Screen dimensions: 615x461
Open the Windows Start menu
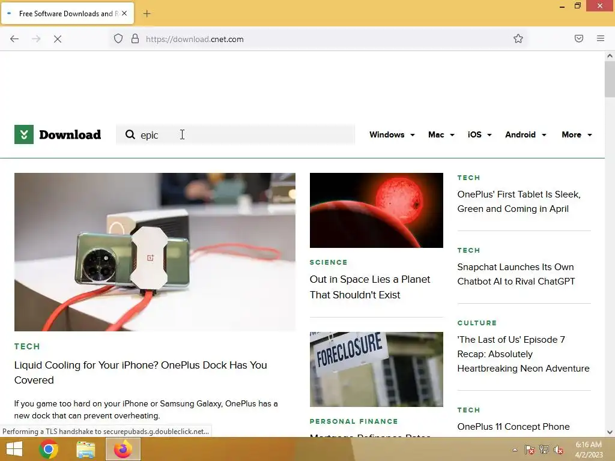click(x=14, y=449)
